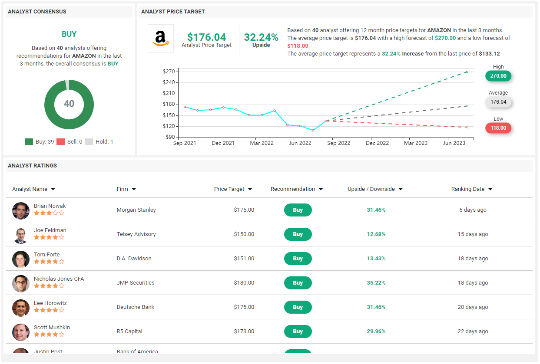Image resolution: width=540 pixels, height=364 pixels.
Task: Click the Average 176.04 forecast badge
Action: pyautogui.click(x=498, y=102)
